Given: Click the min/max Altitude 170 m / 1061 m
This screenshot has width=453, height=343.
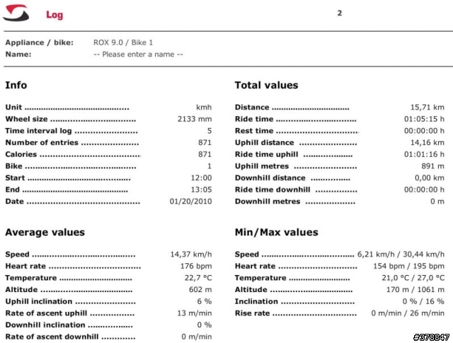Looking at the screenshot, I should pyautogui.click(x=415, y=289).
